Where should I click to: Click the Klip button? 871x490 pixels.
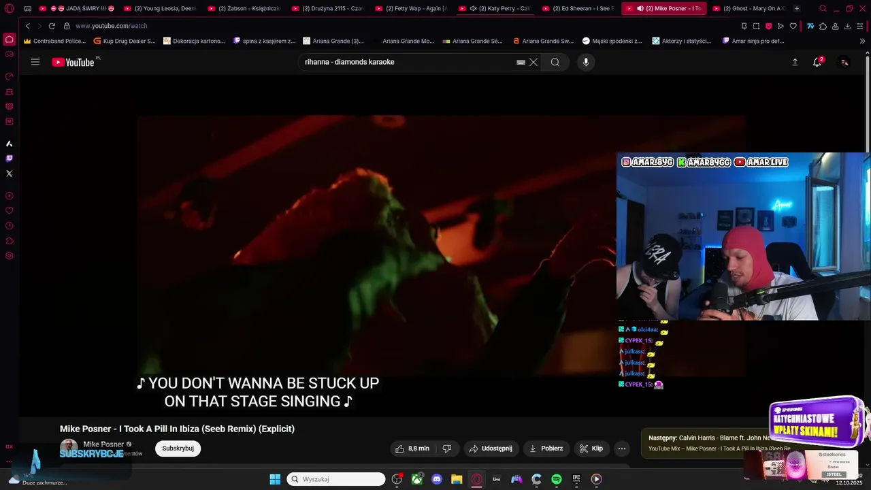[x=591, y=448]
